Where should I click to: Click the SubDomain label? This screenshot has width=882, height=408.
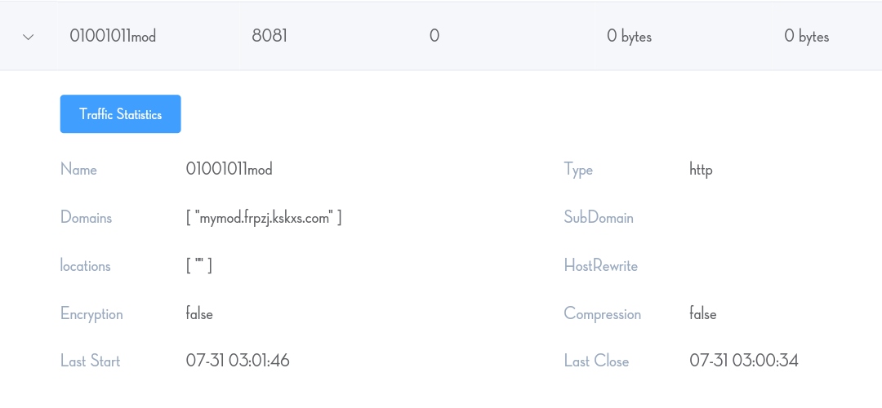[x=599, y=218]
